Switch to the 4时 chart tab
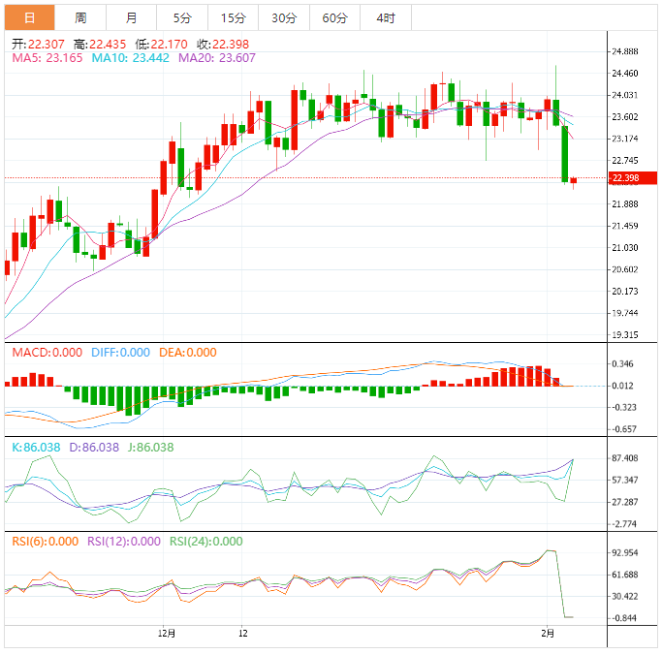 click(385, 17)
